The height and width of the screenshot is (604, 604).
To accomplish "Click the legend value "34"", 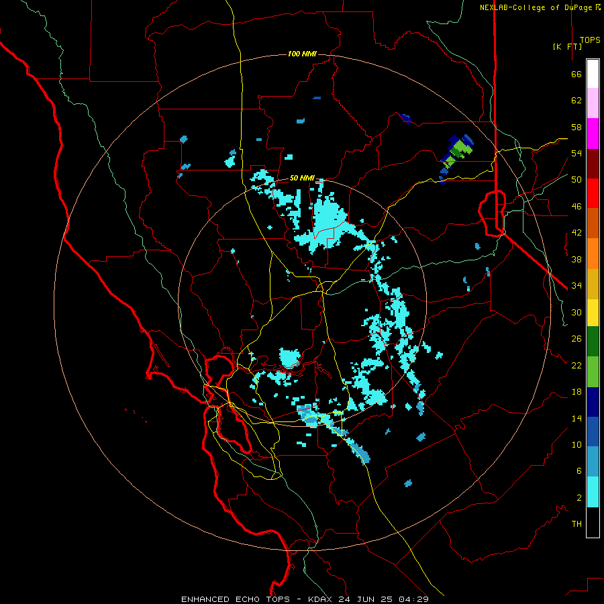I will 576,286.
